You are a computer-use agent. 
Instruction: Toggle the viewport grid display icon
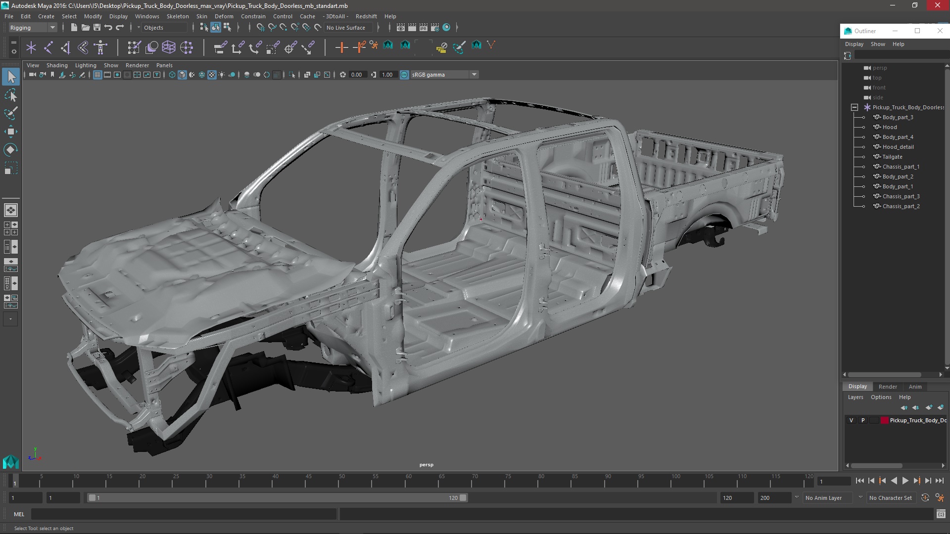(x=97, y=75)
